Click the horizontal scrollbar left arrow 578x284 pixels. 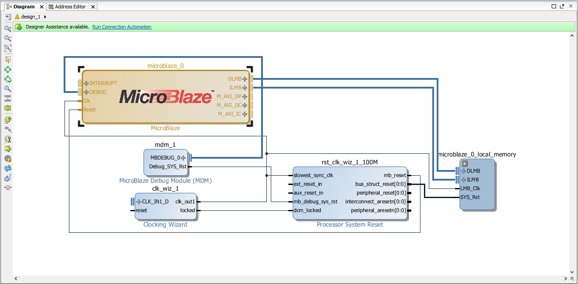(17, 279)
